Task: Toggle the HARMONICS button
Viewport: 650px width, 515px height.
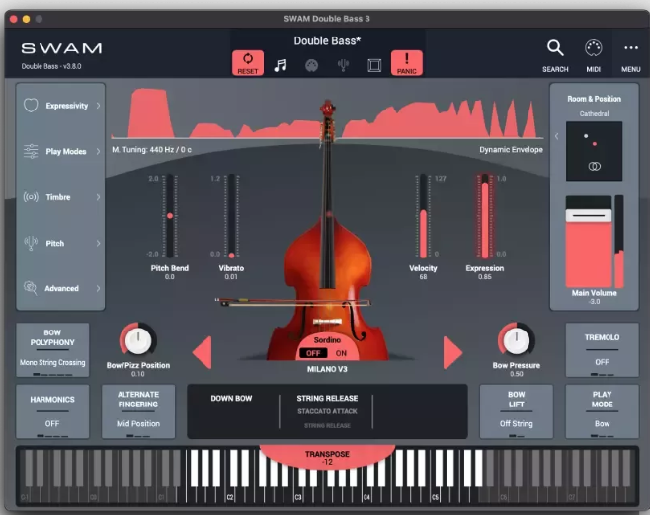Action: coord(52,411)
